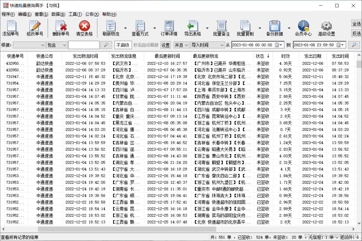This screenshot has width=362, height=241.
Task: Click 【重庆市 中邮B通的... logistics cell
Action: (x=222, y=189)
